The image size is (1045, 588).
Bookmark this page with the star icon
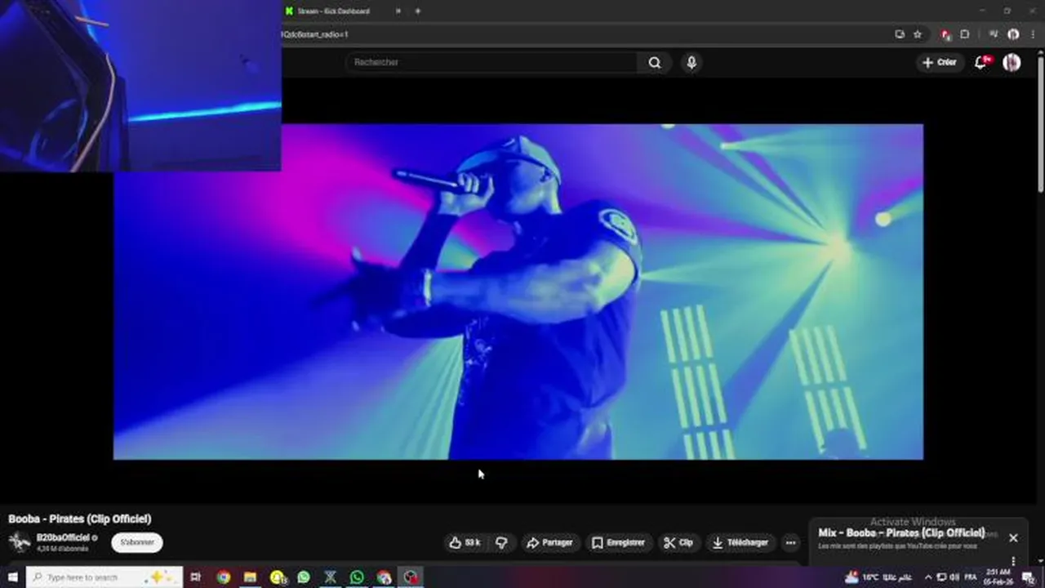tap(918, 34)
